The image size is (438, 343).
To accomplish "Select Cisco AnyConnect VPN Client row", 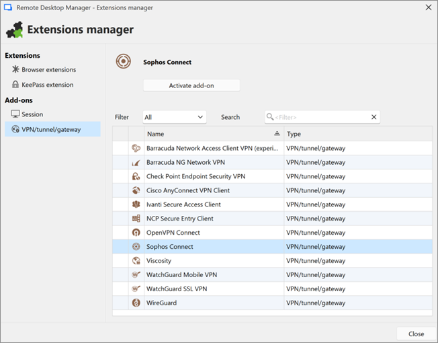I will pyautogui.click(x=272, y=190).
